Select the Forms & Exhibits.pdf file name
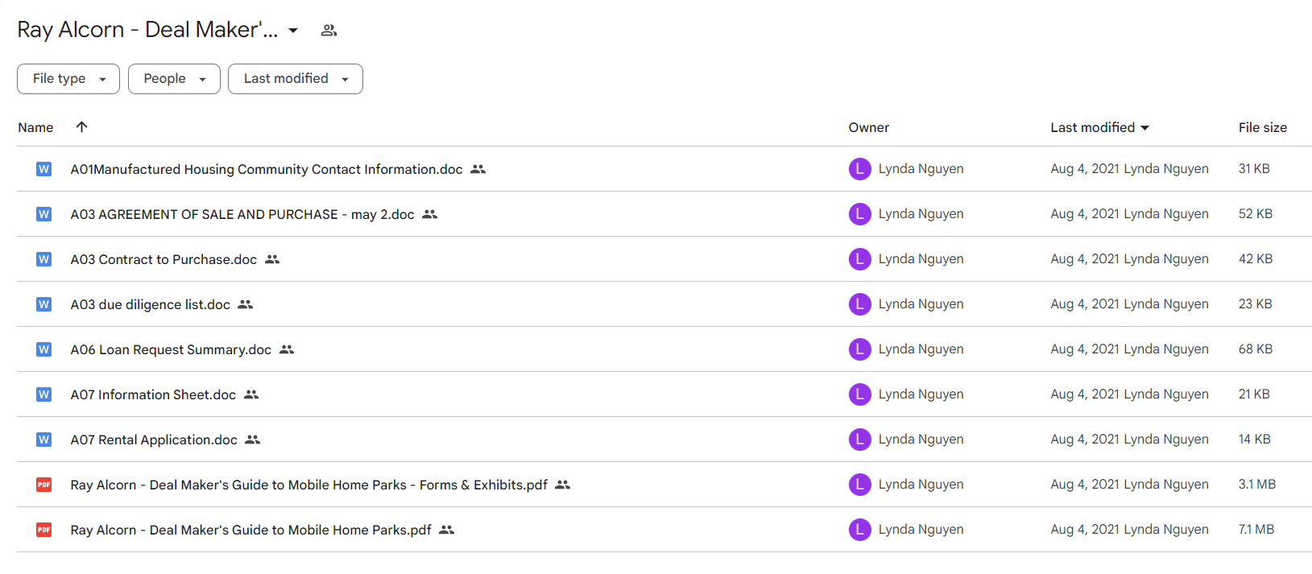Viewport: 1312px width, 574px height. [309, 485]
